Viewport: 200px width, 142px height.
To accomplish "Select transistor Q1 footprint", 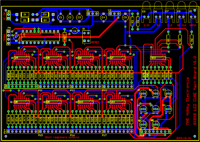I will [x=143, y=93].
